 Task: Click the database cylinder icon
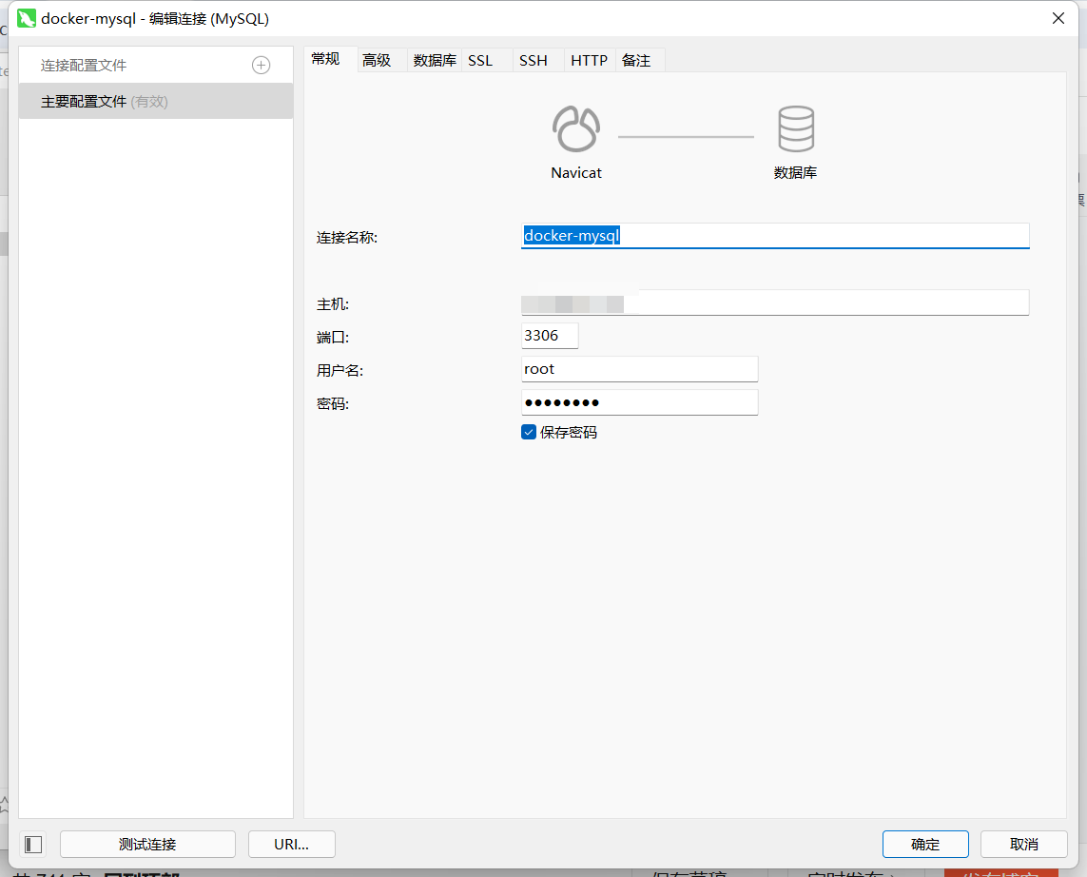pyautogui.click(x=796, y=129)
